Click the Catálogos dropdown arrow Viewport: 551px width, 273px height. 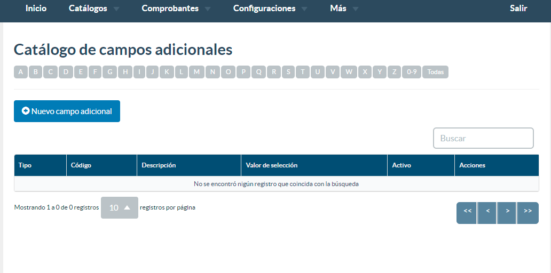116,9
